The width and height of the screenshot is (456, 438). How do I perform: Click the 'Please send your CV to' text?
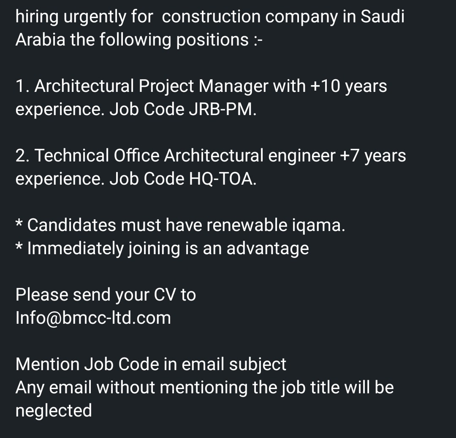pyautogui.click(x=106, y=295)
